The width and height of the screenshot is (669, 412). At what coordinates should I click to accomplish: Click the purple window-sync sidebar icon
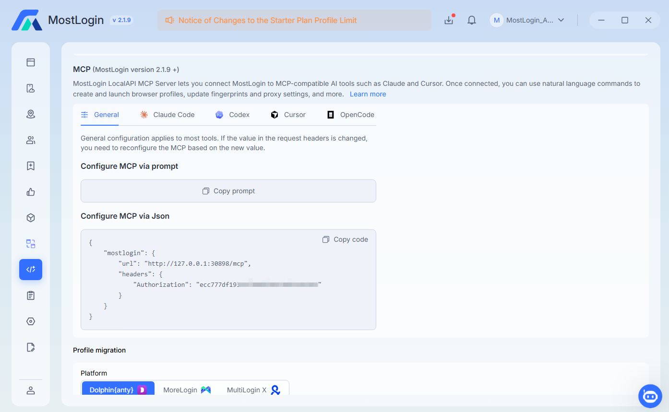[31, 244]
